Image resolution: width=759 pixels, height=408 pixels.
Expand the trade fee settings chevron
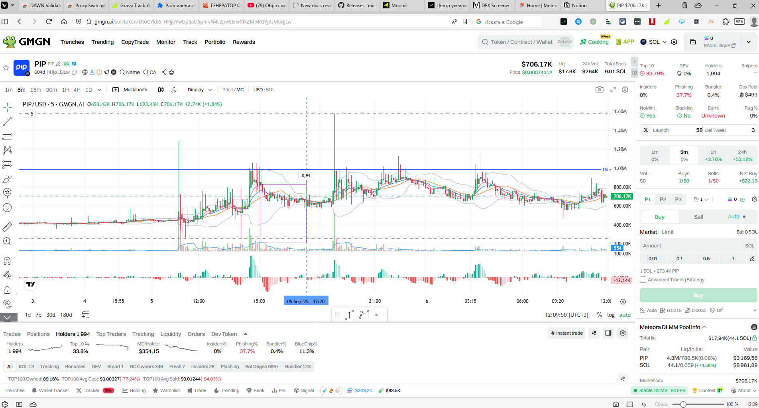click(x=754, y=310)
